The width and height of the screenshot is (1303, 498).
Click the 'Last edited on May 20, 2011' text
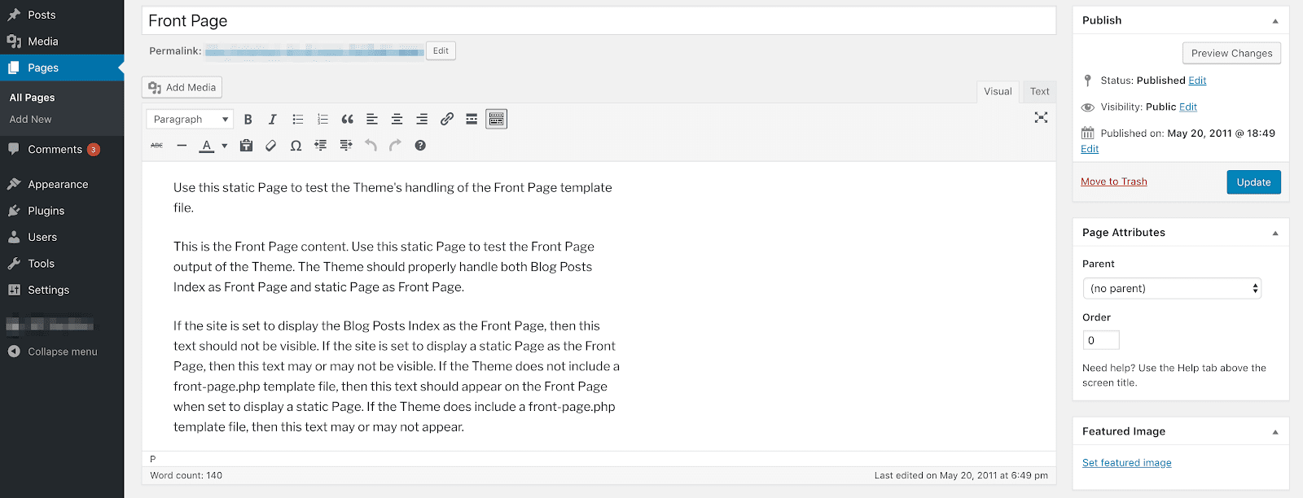(x=961, y=475)
